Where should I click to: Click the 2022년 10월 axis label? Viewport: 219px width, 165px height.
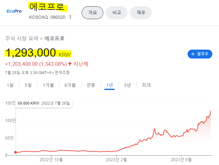51,160
